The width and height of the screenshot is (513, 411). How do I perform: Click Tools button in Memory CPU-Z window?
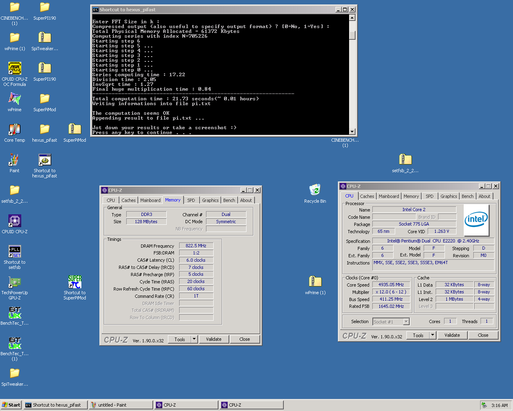[x=180, y=340]
